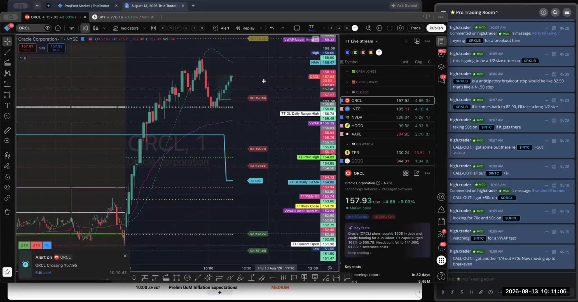Image resolution: width=578 pixels, height=302 pixels.
Task: Open the Pro Trading Room channel dropdown
Action: point(497,12)
